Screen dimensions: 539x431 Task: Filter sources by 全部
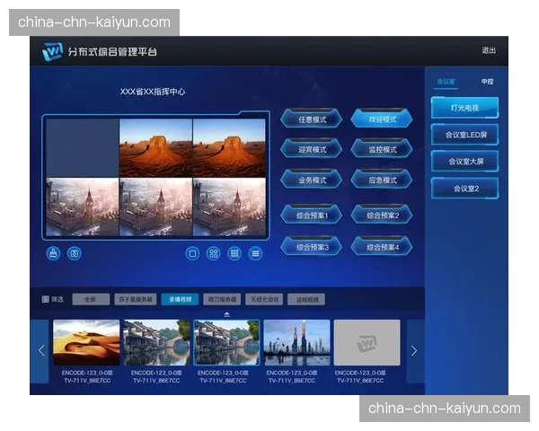pyautogui.click(x=91, y=299)
